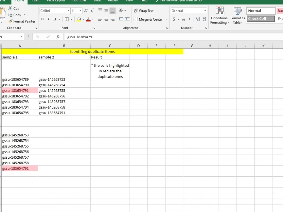Viewport: 283px width, 212px height.
Task: Toggle Underline formatting
Action: point(55,19)
